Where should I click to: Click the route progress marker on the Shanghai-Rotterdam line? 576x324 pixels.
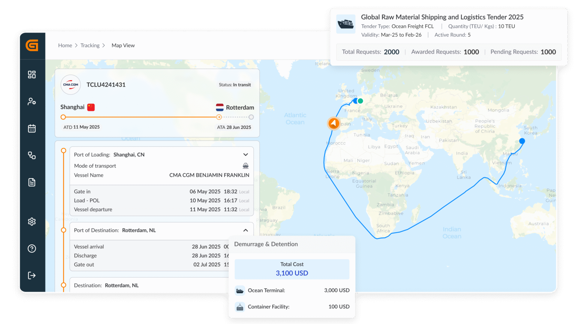pyautogui.click(x=219, y=117)
